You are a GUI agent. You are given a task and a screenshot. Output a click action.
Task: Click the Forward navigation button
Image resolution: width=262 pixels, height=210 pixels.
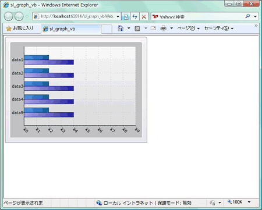coord(19,16)
